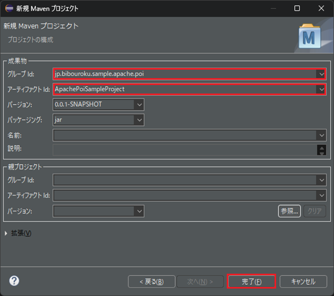Screen dimensions: 334x296
Task: Open the アーティファクト Id dropdown arrow under 成果物
Action: [x=321, y=89]
